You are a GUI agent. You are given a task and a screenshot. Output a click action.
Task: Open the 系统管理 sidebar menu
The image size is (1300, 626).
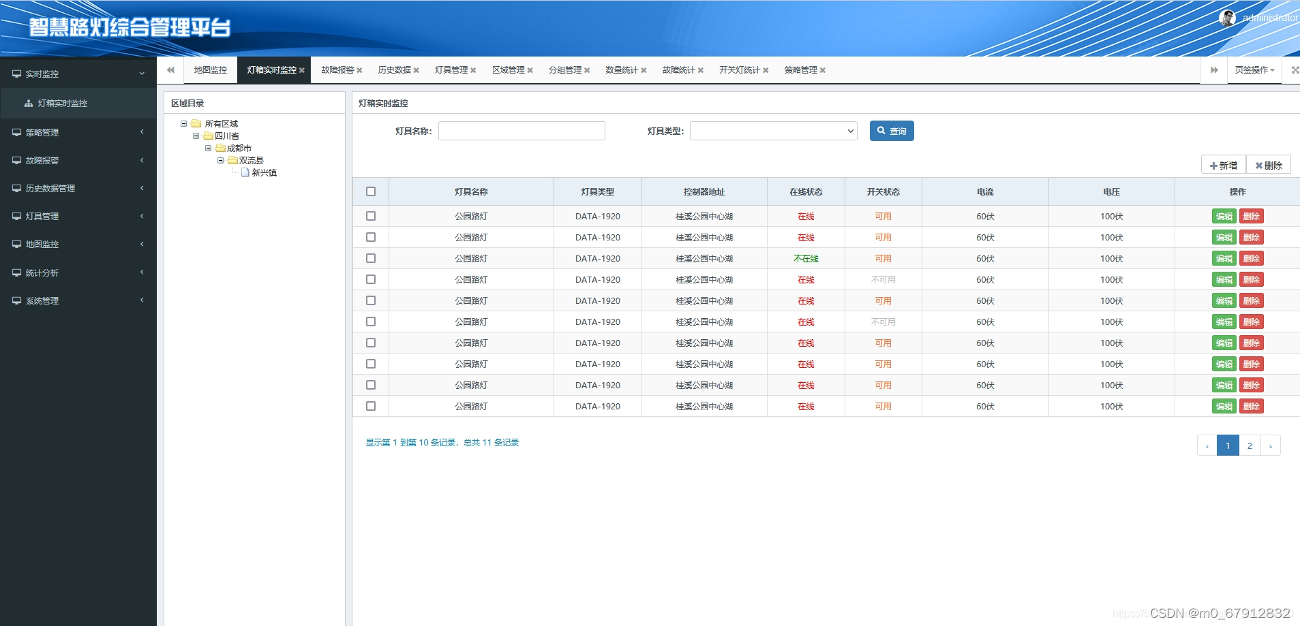click(78, 300)
